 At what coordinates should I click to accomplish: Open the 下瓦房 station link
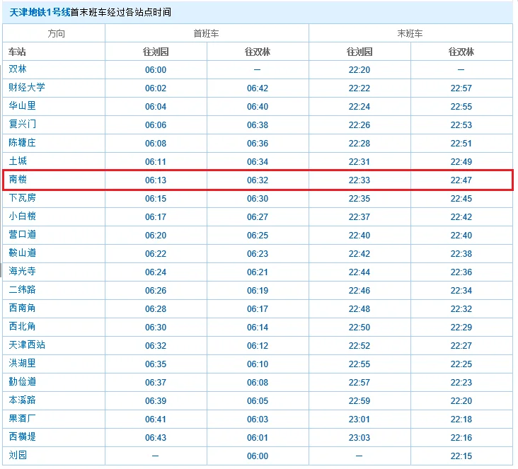pyautogui.click(x=22, y=198)
